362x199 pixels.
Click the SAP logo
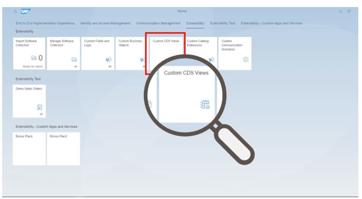(x=26, y=11)
